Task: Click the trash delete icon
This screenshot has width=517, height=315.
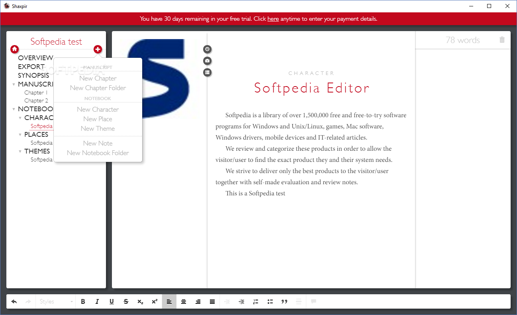Action: point(502,40)
